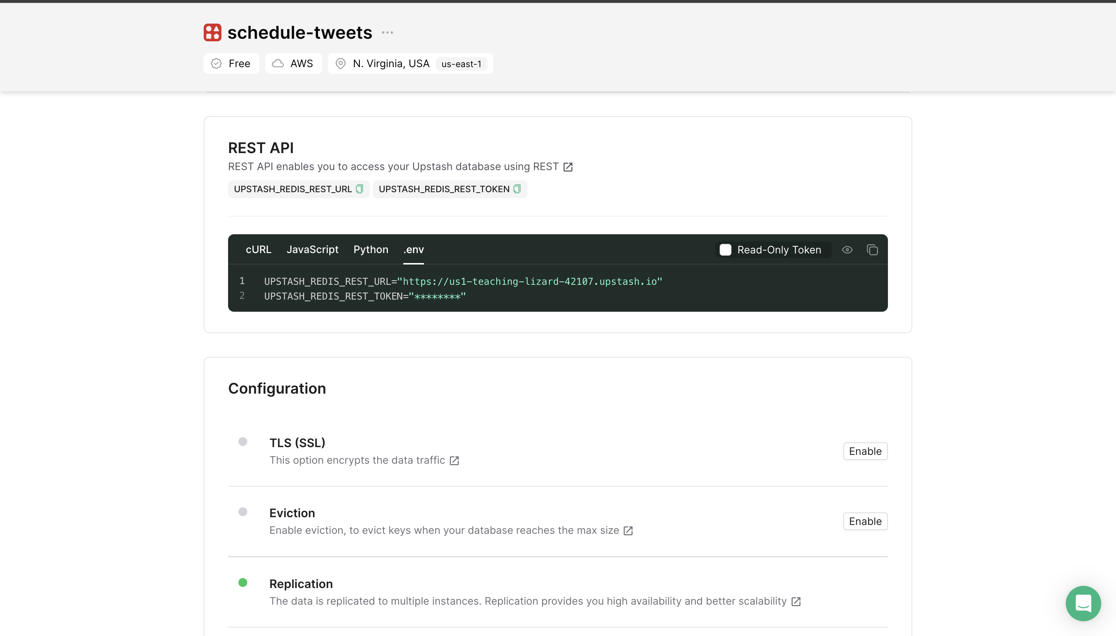Open the replication scalability documentation

(x=796, y=601)
